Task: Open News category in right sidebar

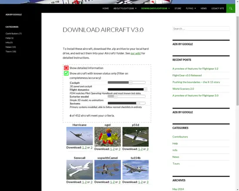Action: point(176,157)
